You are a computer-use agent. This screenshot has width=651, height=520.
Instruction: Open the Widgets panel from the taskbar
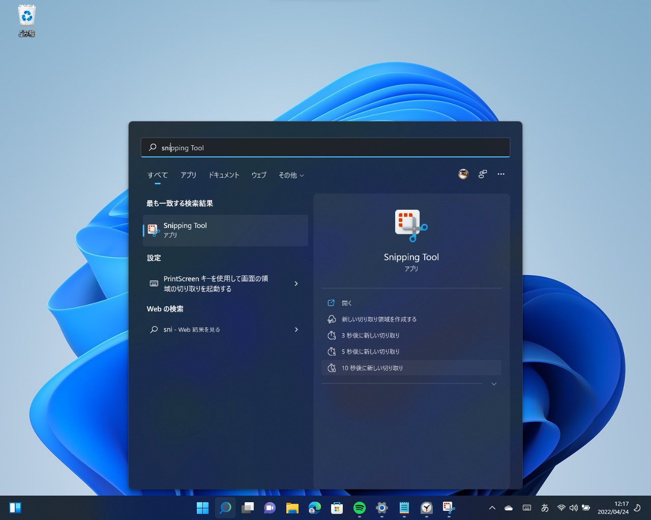[15, 508]
